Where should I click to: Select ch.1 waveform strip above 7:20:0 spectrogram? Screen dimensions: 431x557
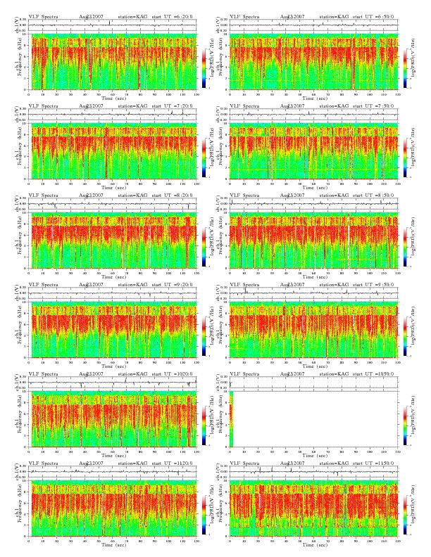pos(113,115)
